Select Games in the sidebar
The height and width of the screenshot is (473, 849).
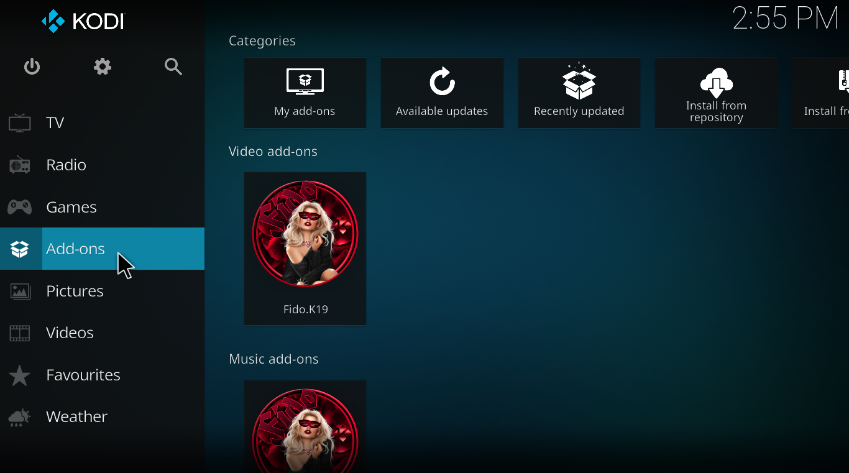[102, 207]
